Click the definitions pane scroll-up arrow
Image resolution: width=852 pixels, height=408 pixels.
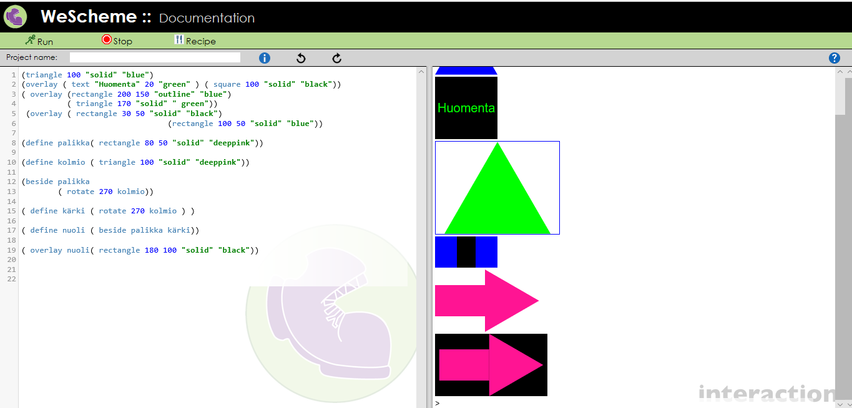click(421, 72)
